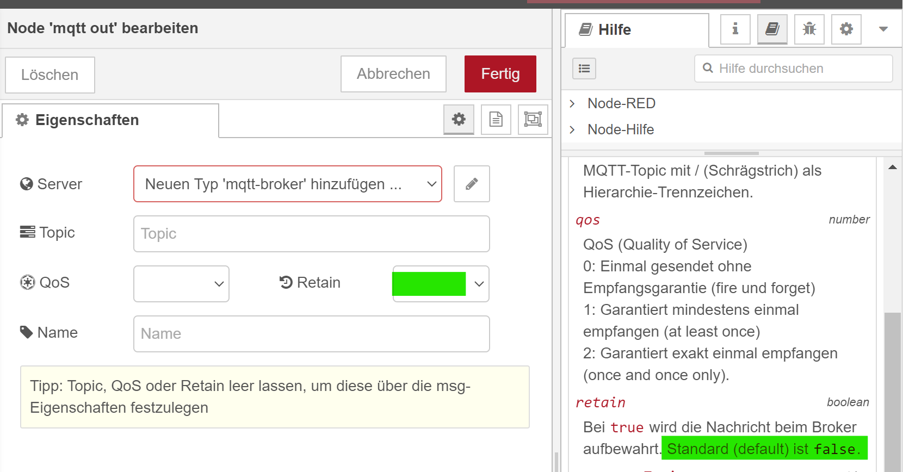903x472 pixels.
Task: Click the pencil icon to edit mqtt-broker
Action: (472, 184)
